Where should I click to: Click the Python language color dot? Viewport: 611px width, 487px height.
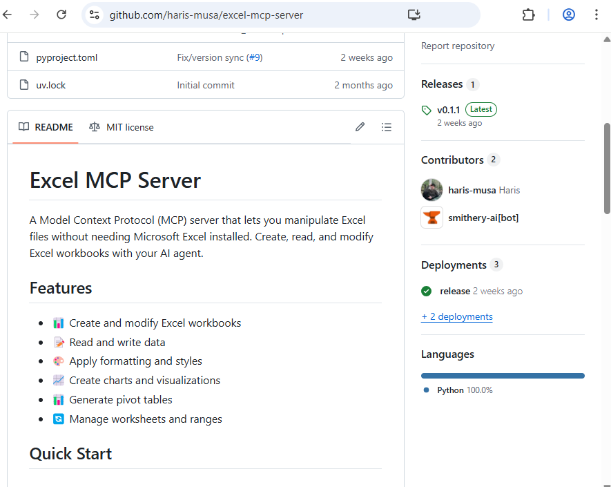(x=426, y=390)
